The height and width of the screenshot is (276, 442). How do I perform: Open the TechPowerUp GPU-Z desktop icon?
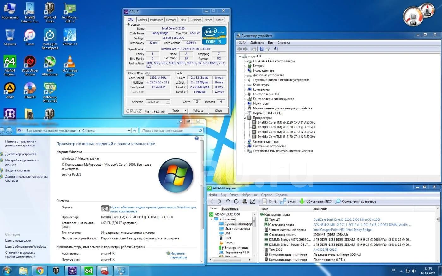point(70,13)
